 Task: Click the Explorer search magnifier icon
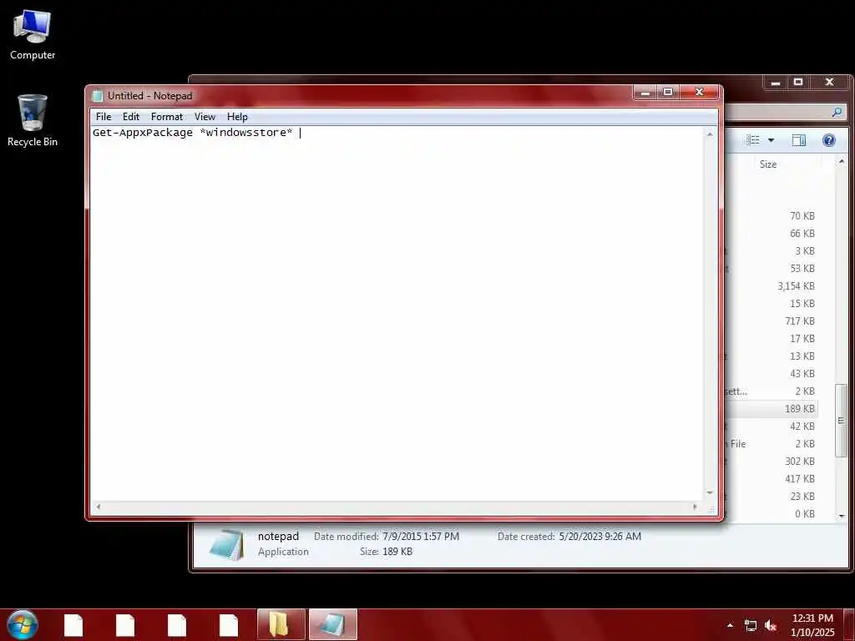point(837,113)
